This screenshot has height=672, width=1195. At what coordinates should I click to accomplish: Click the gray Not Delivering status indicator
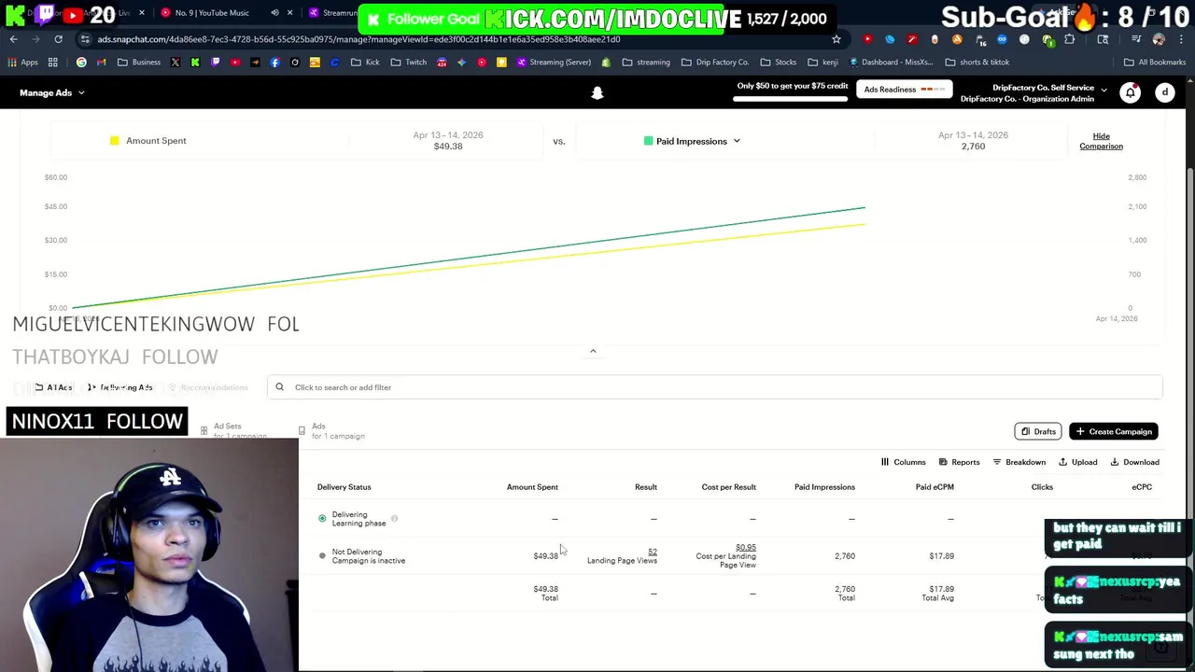322,555
